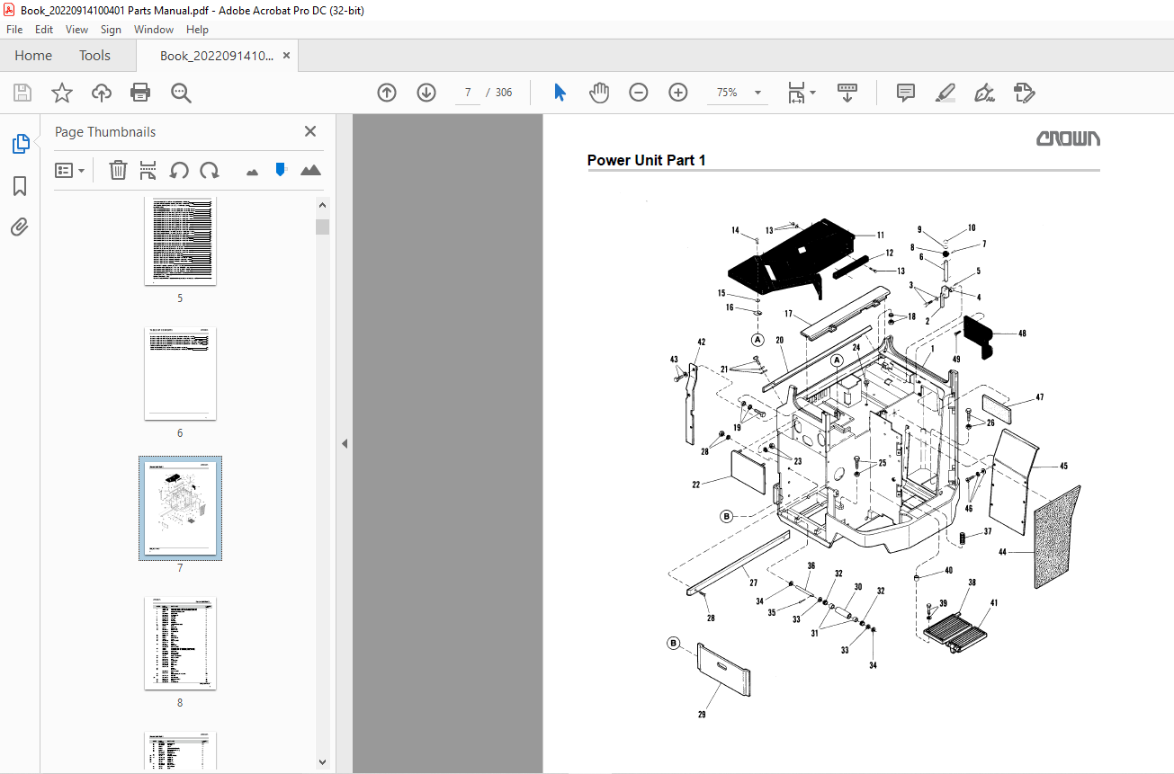The image size is (1174, 774).
Task: Select page 8 thumbnail
Action: pyautogui.click(x=180, y=644)
